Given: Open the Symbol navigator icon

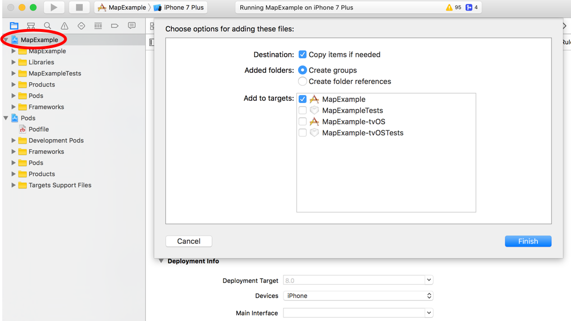Looking at the screenshot, I should [x=31, y=26].
